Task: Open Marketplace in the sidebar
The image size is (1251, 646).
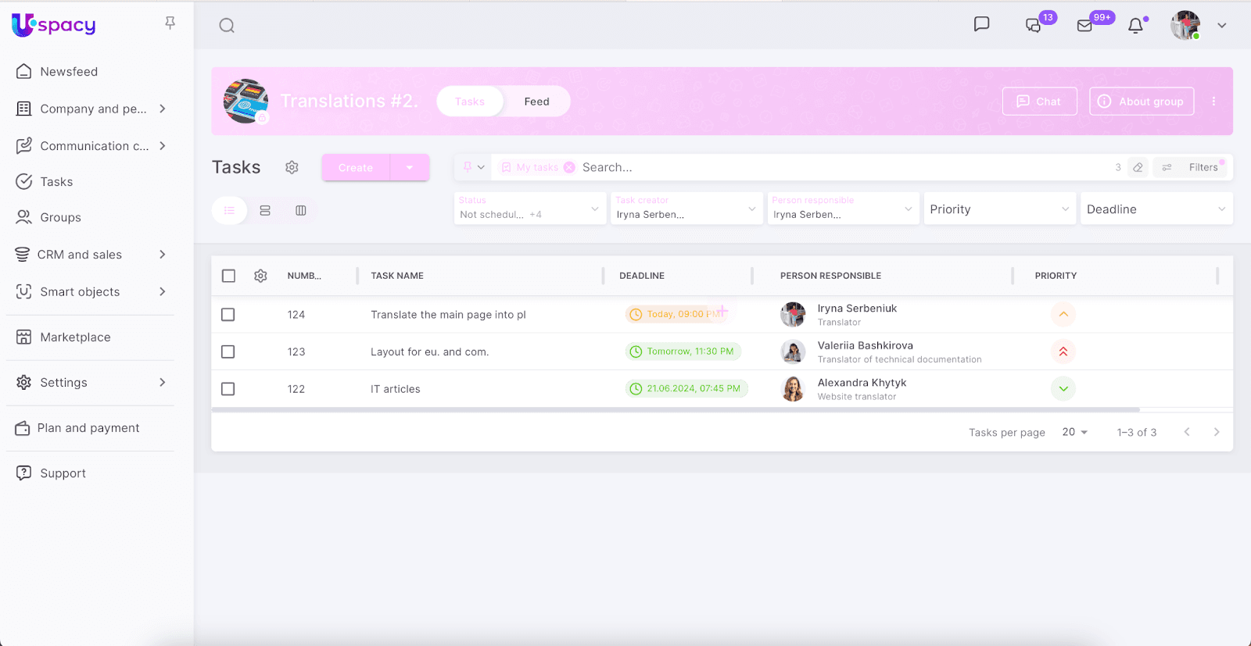Action: pyautogui.click(x=75, y=337)
